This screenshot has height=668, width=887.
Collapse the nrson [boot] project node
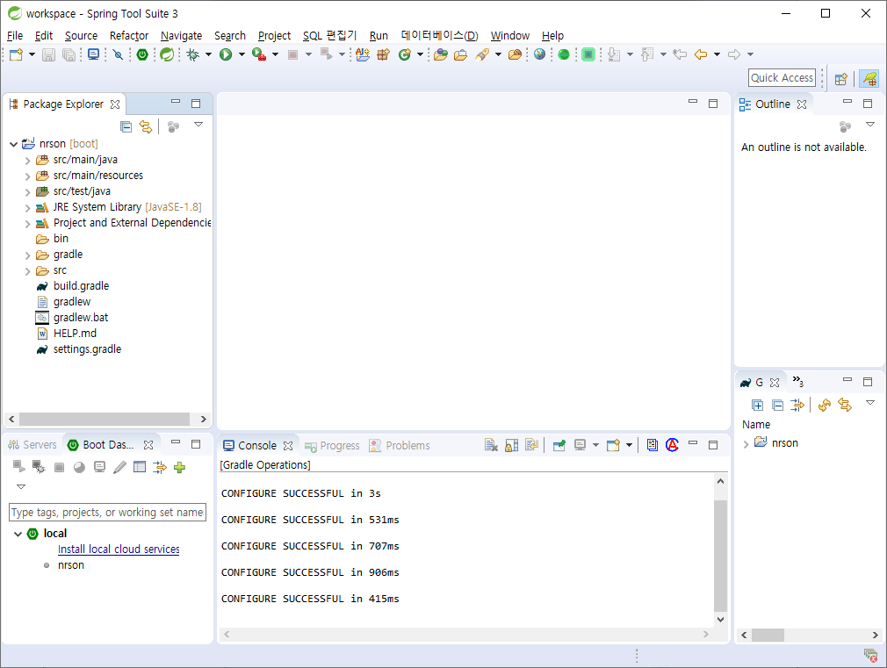[13, 144]
